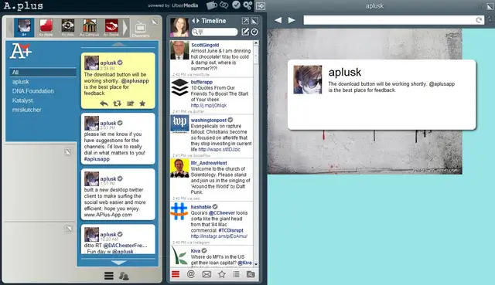The image size is (495, 285).
Task: Favorite the highlighted aplusk tweet with the star
Action: [x=142, y=103]
